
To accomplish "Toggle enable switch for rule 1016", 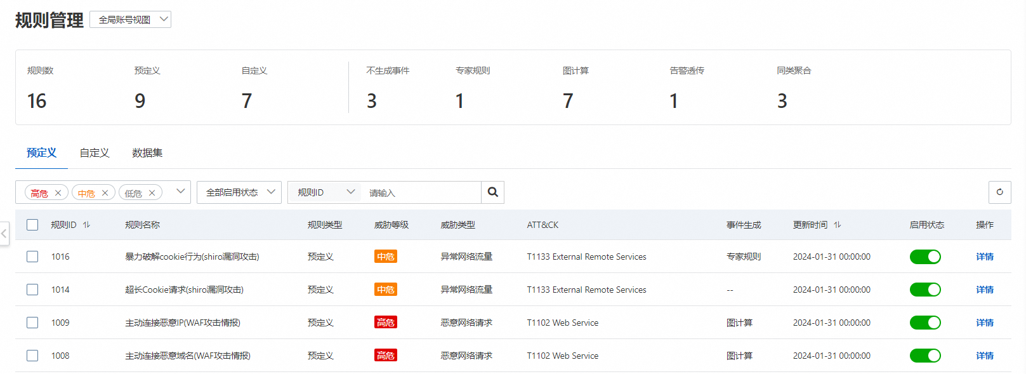I will pos(925,257).
